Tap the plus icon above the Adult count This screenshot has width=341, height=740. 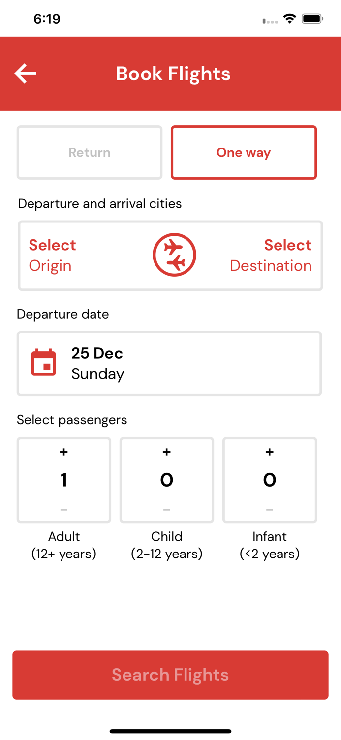click(x=63, y=451)
